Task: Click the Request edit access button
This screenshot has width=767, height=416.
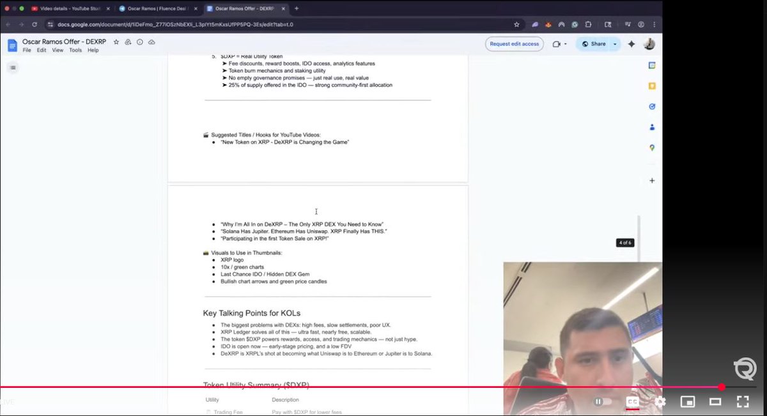Action: pyautogui.click(x=515, y=44)
